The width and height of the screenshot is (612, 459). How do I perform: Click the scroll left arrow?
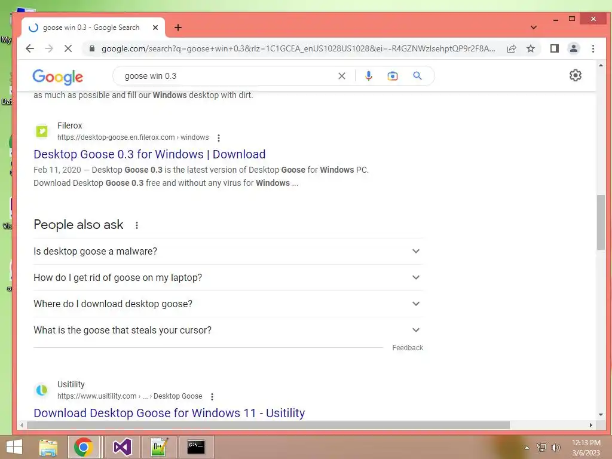tap(22, 425)
